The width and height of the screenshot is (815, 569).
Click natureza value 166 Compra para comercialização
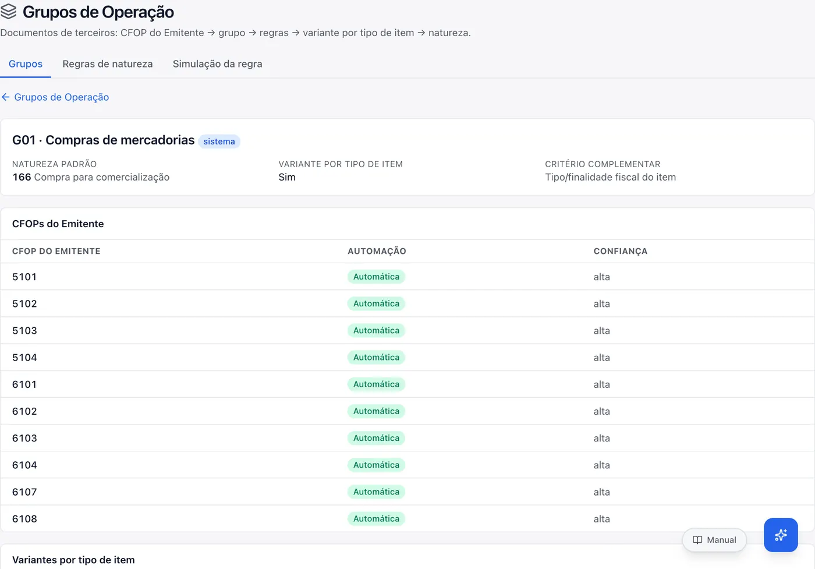click(91, 177)
